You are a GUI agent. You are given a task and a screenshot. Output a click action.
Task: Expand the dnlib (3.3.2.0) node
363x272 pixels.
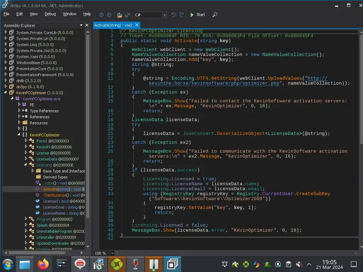(6, 80)
